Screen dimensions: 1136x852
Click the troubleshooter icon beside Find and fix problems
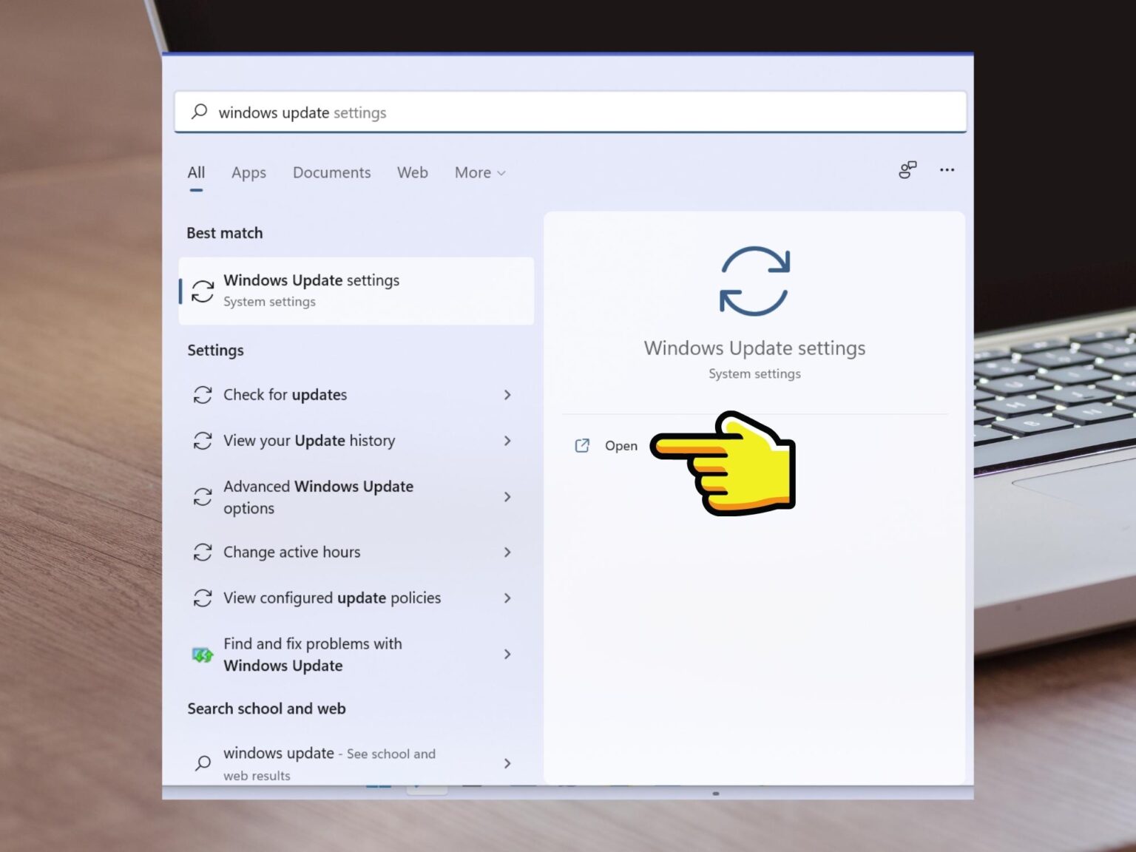point(203,655)
